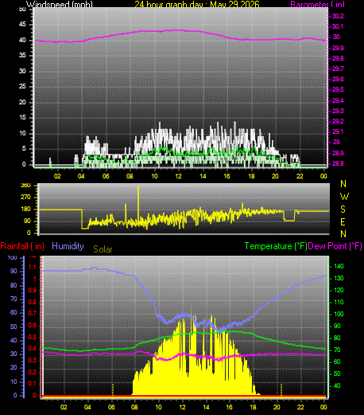Click the "S" compass direction label
364x415 pixels.
point(343,209)
